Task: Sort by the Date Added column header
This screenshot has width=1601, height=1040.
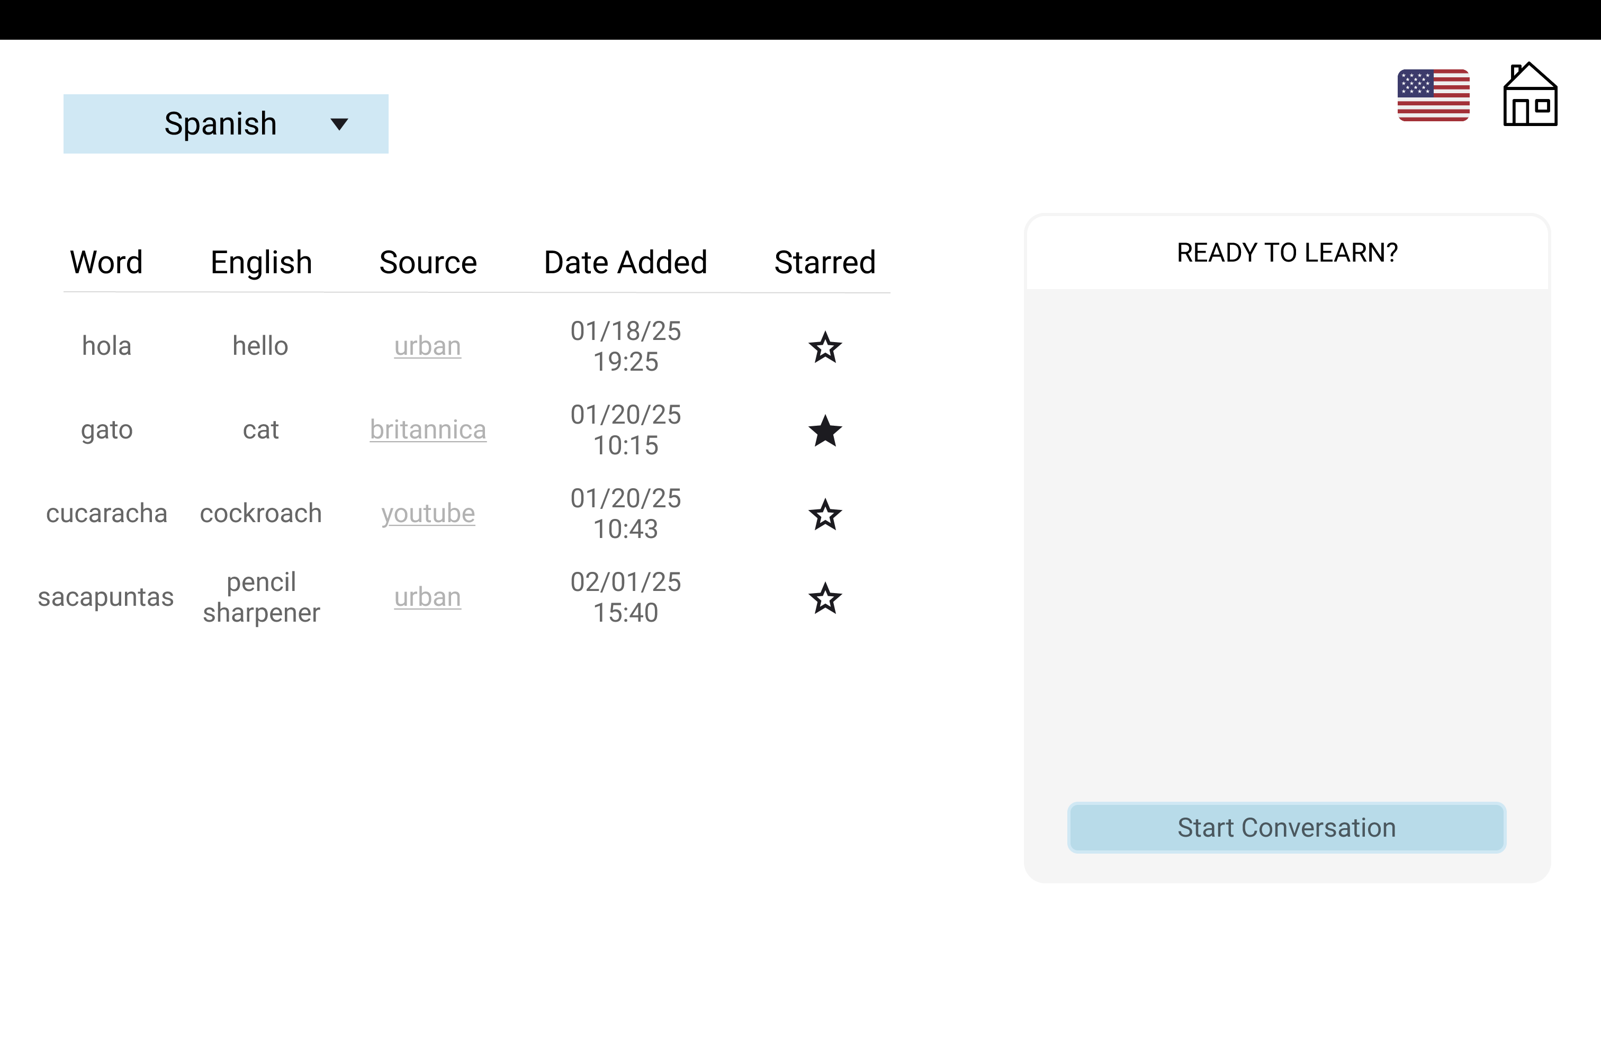Action: 625,262
